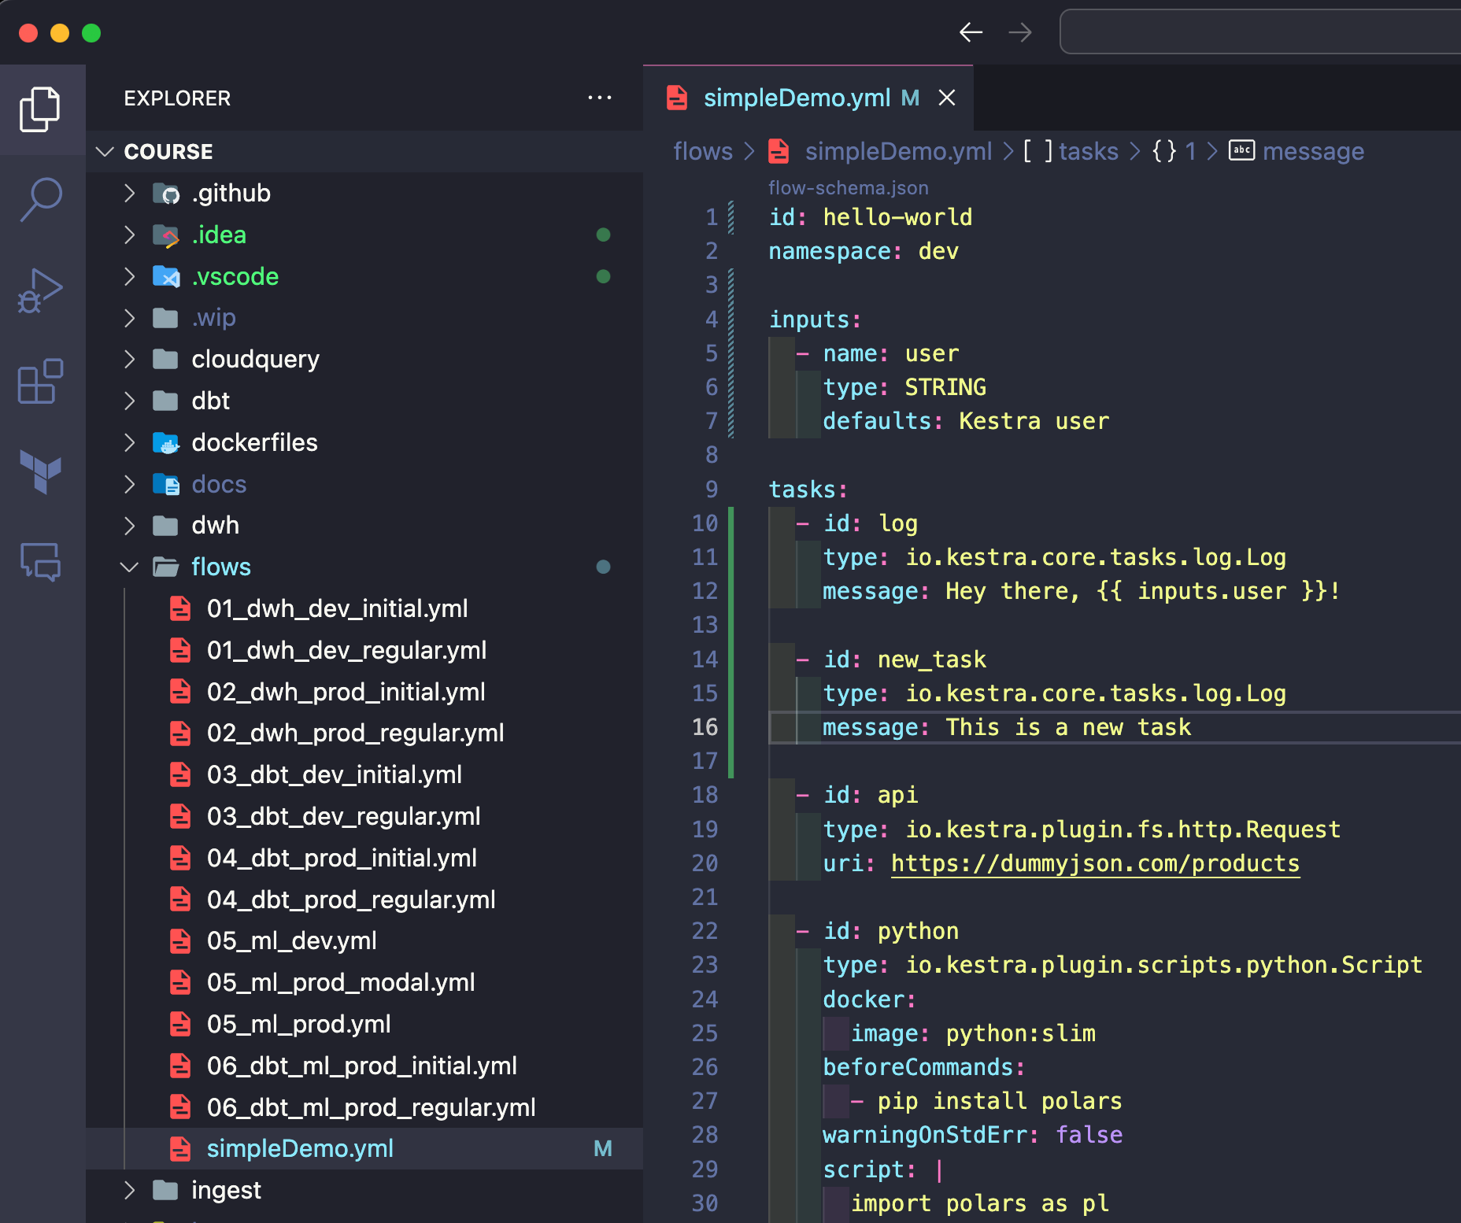Screen dimensions: 1461x1223
Task: Collapse the COURSE section
Action: tap(105, 151)
